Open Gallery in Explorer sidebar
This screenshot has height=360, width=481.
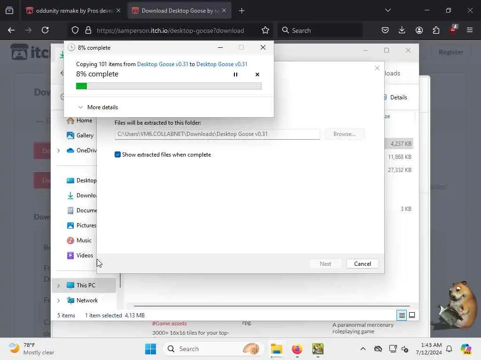point(80,135)
